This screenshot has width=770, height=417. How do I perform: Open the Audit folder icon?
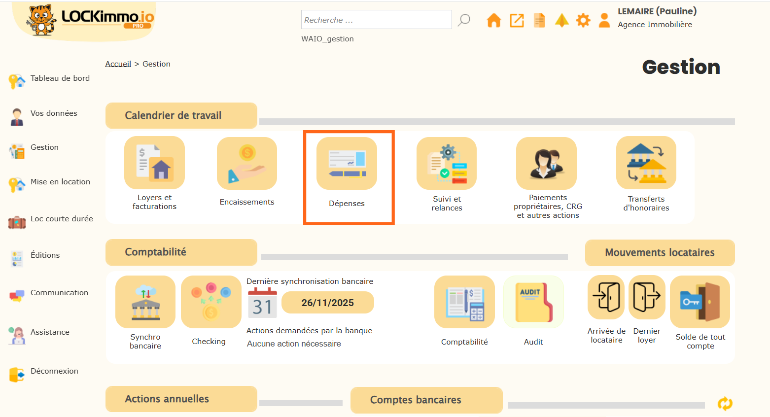click(x=533, y=302)
